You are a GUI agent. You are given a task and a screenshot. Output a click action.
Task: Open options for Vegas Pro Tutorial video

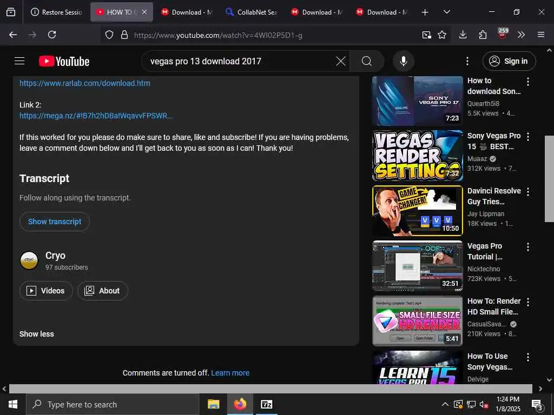tap(528, 246)
